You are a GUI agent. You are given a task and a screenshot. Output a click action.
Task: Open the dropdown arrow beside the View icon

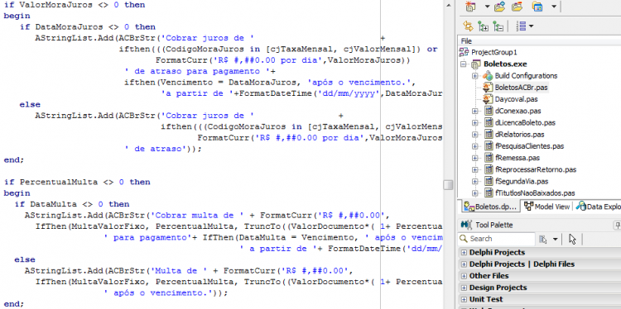coord(554,7)
